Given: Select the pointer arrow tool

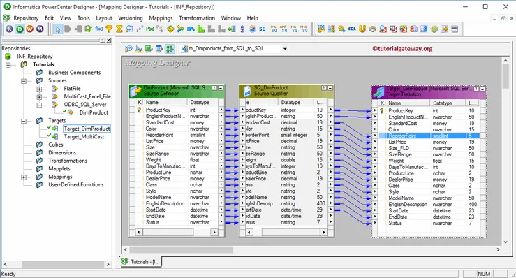Looking at the screenshot, I should 58,29.
